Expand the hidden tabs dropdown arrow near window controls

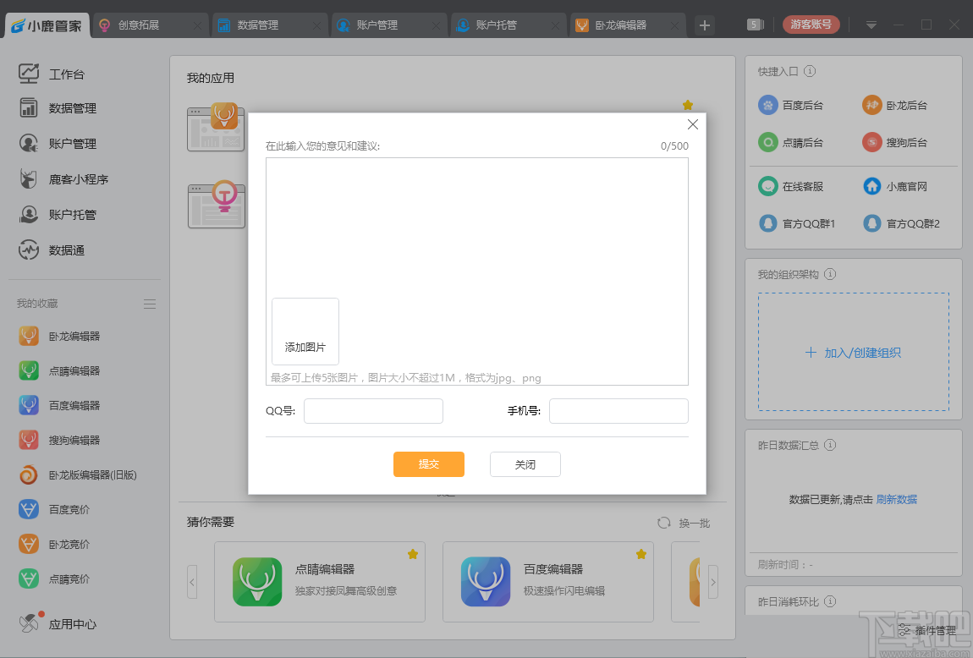click(x=871, y=25)
